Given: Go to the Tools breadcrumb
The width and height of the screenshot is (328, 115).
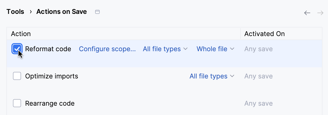Looking at the screenshot, I should click(15, 12).
